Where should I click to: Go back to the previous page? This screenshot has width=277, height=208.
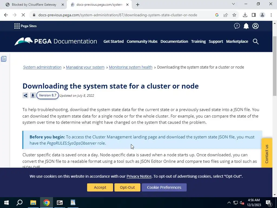click(6, 15)
